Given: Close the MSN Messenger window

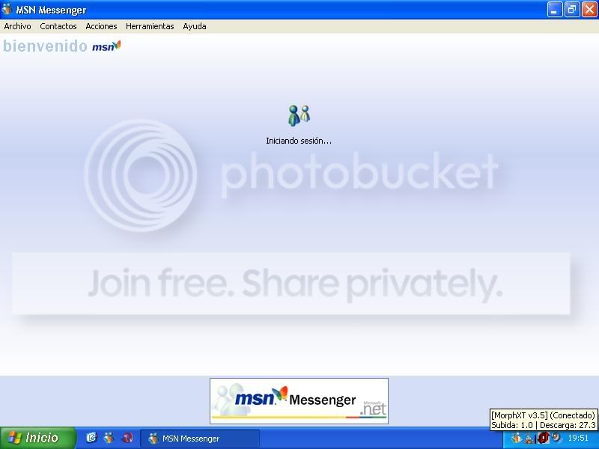Looking at the screenshot, I should 589,10.
